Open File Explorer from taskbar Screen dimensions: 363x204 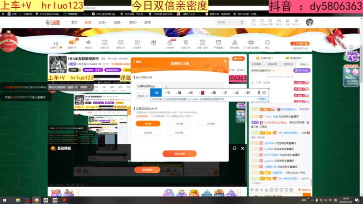[18, 200]
